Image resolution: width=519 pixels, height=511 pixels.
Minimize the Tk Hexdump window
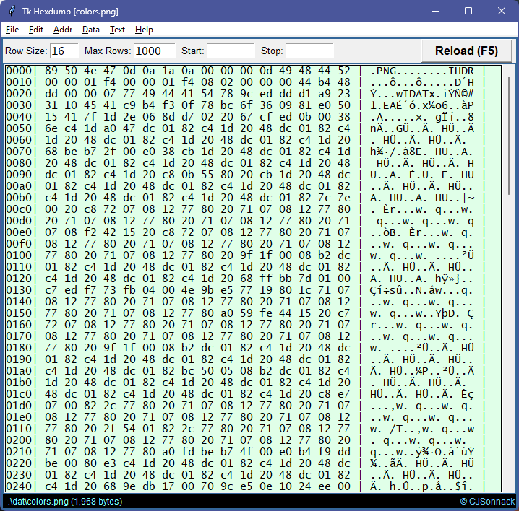point(435,12)
